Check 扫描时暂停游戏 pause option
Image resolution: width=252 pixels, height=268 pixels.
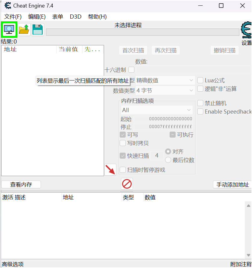point(123,170)
